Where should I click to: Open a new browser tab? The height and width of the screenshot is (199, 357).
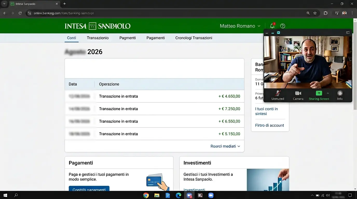(65, 4)
